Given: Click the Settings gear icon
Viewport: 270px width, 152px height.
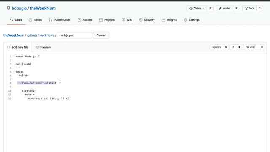Looking at the screenshot, I should click(x=185, y=20).
